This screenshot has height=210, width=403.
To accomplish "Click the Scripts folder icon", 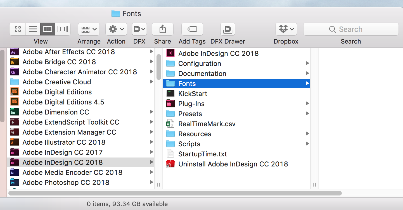I will [x=170, y=144].
